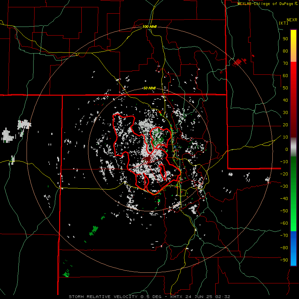Click the 24 JUN 25 date in caption
This screenshot has width=299, height=299.
point(199,297)
